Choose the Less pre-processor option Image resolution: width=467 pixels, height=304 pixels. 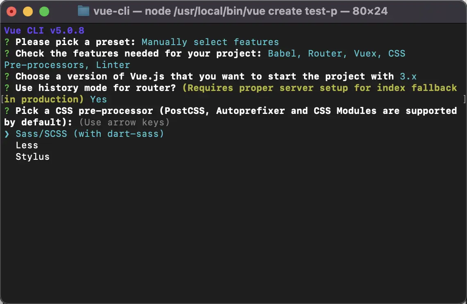point(27,145)
